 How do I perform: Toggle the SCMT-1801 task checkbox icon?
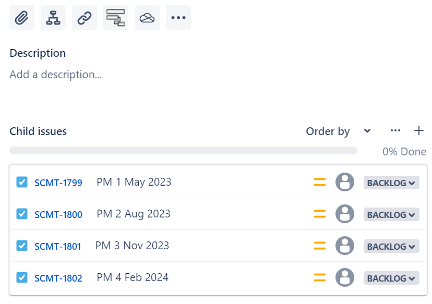pos(22,246)
